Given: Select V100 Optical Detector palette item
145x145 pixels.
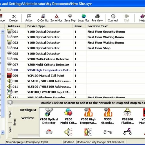Looking at the screenshot, I should [x=49, y=116].
